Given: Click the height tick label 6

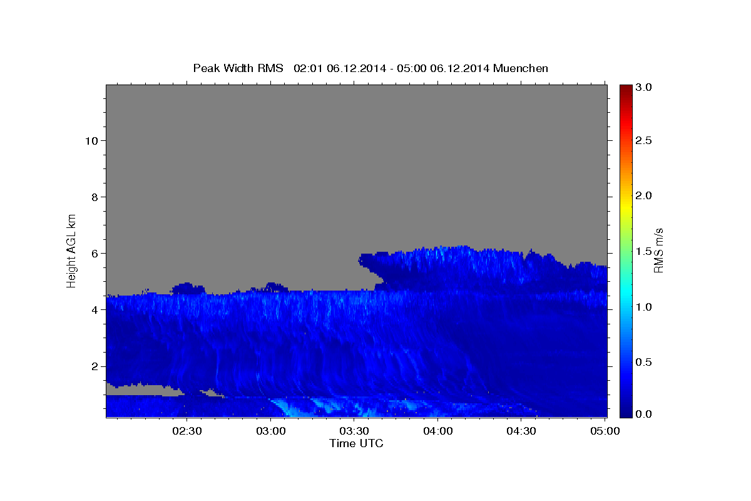Looking at the screenshot, I should click(x=94, y=254).
